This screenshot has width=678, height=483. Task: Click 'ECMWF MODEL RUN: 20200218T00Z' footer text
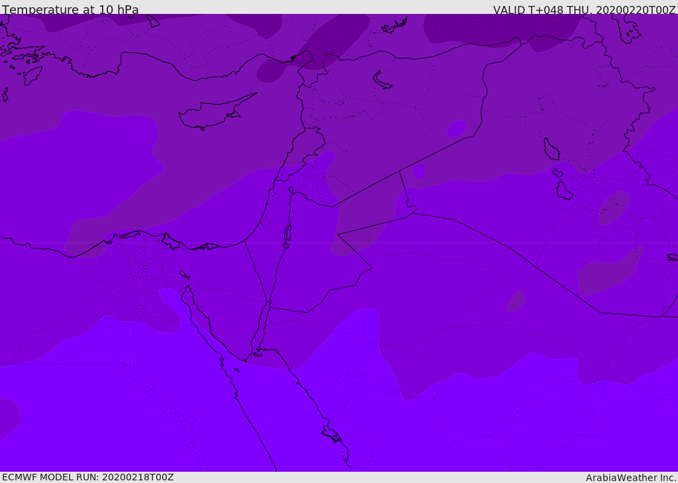tap(88, 477)
